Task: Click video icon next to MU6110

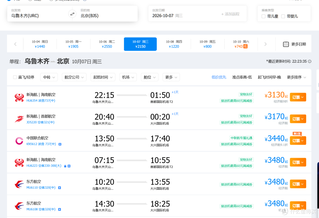Action: click(x=60, y=188)
